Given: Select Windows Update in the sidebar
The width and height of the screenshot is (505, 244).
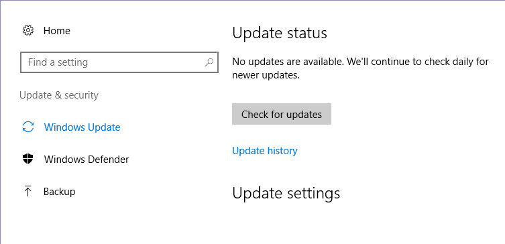Looking at the screenshot, I should point(82,127).
